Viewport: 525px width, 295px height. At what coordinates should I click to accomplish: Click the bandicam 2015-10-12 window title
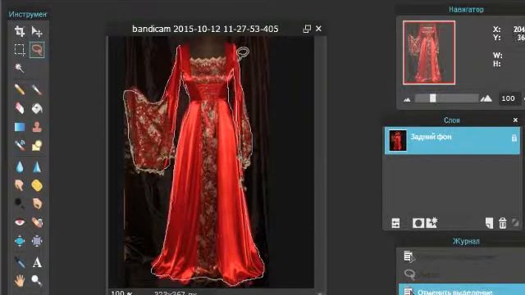205,29
